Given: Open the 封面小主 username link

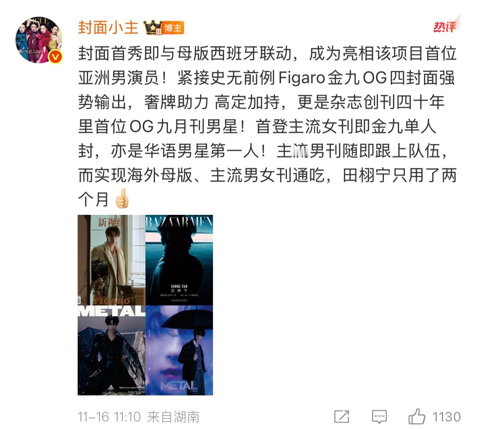Looking at the screenshot, I should click(x=108, y=27).
